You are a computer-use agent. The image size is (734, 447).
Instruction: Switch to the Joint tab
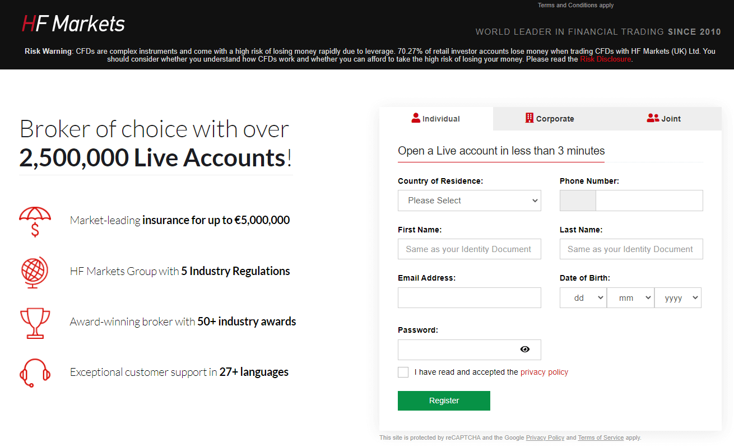click(x=664, y=119)
